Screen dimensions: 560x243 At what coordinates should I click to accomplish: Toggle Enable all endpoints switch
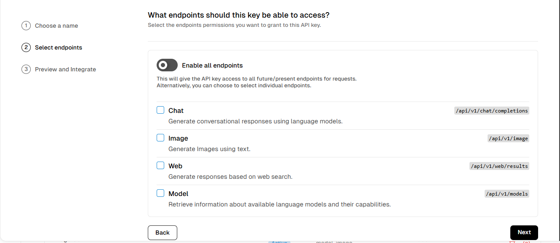click(167, 65)
